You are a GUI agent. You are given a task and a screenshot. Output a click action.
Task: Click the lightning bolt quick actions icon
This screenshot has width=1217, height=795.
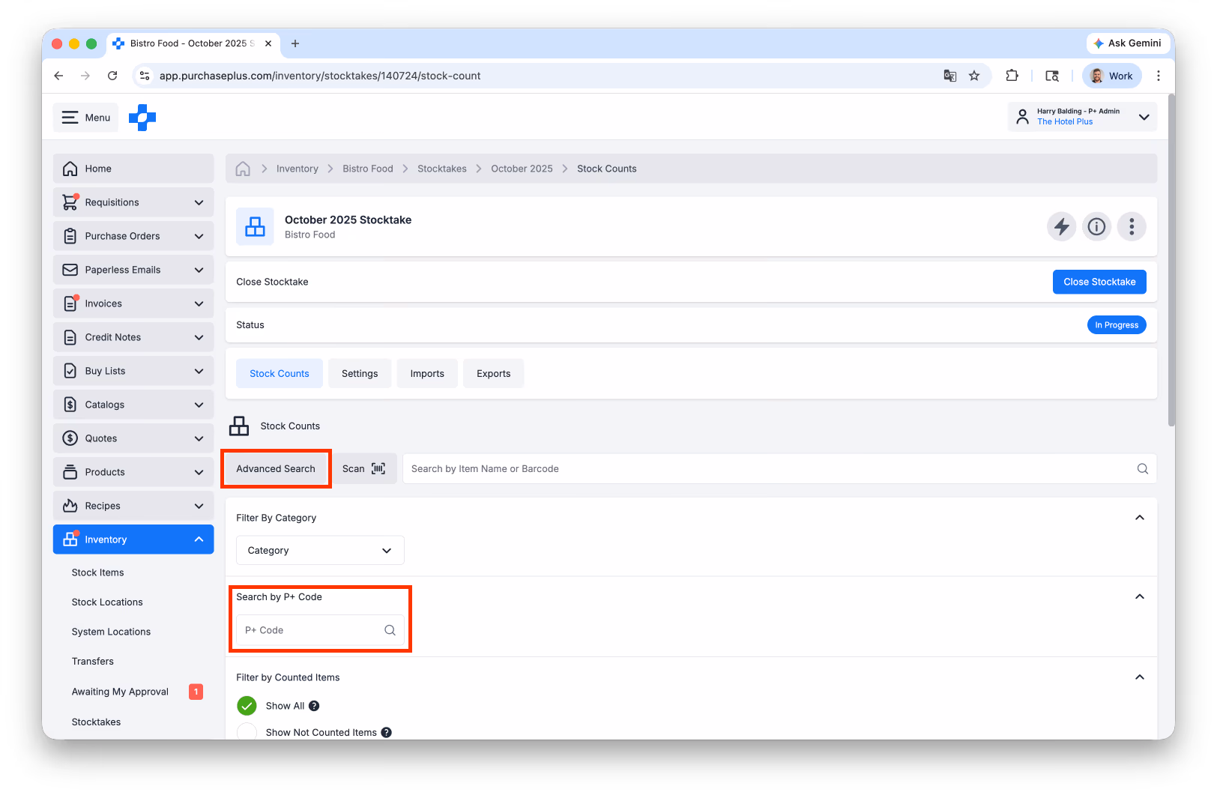[x=1061, y=226]
